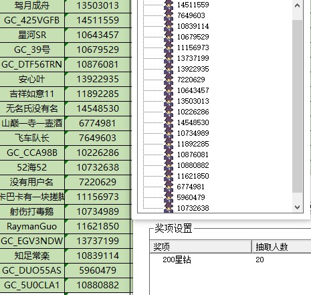Select spreadsheet cell 驾月成舟

32,6
